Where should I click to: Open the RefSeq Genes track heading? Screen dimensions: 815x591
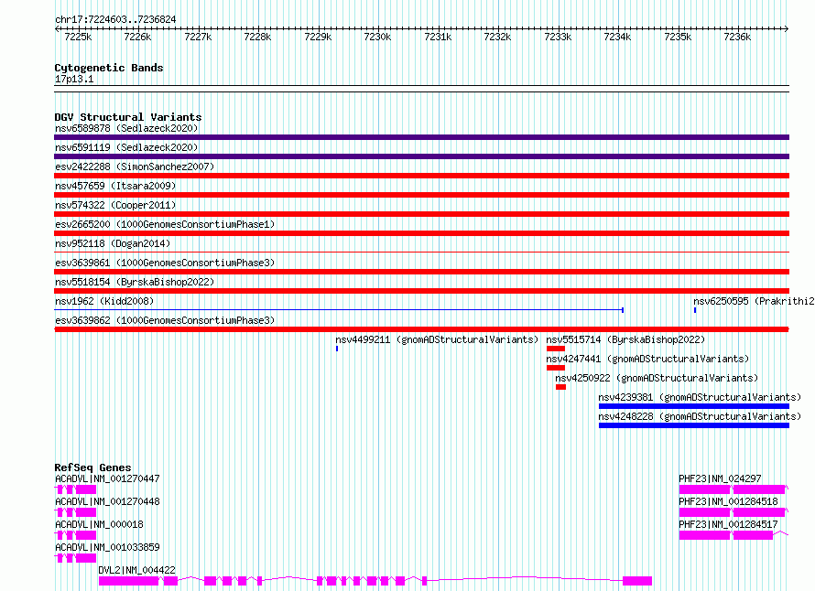click(x=92, y=467)
